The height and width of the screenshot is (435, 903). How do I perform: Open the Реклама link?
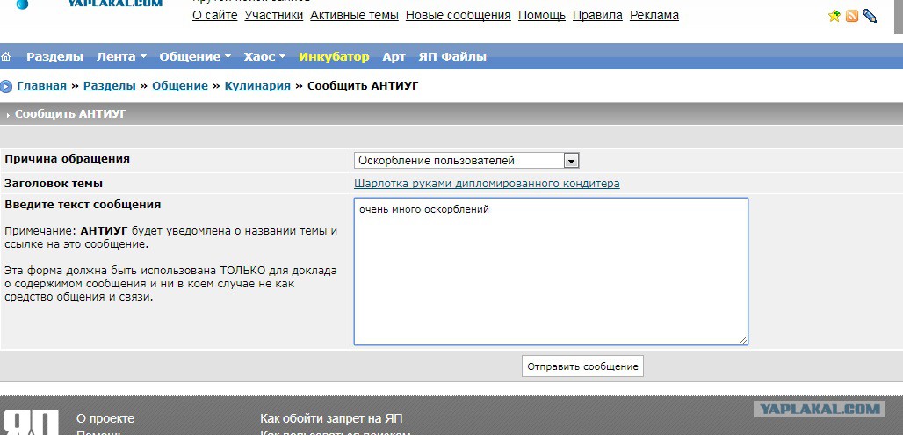tap(654, 16)
